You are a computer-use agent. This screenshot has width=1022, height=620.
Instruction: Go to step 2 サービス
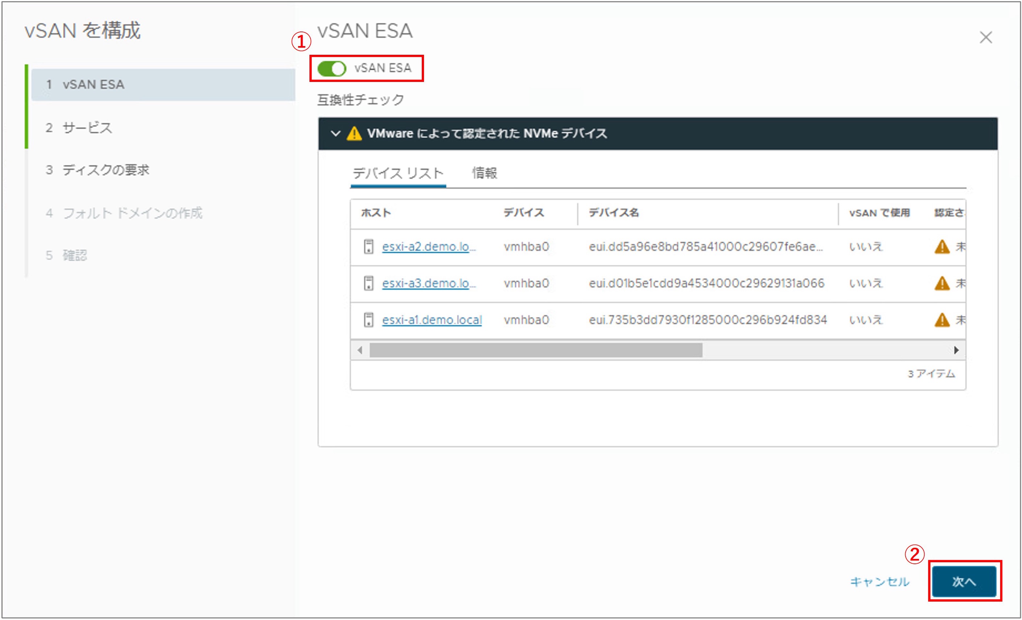(x=87, y=127)
